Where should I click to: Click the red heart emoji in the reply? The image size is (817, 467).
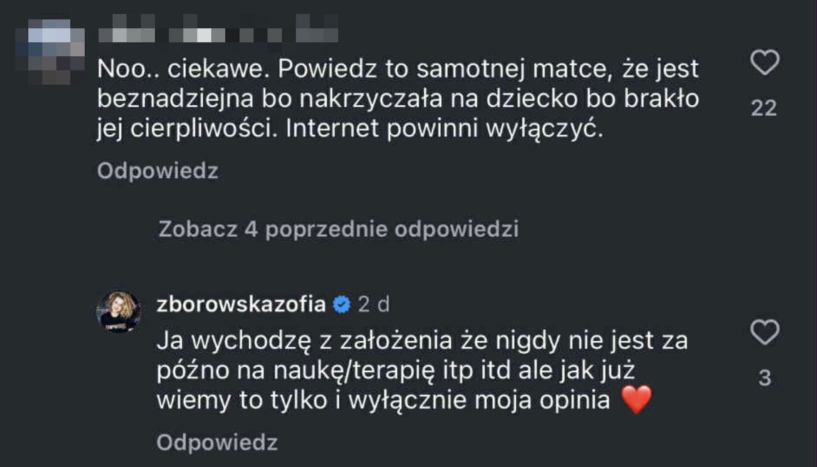[637, 400]
